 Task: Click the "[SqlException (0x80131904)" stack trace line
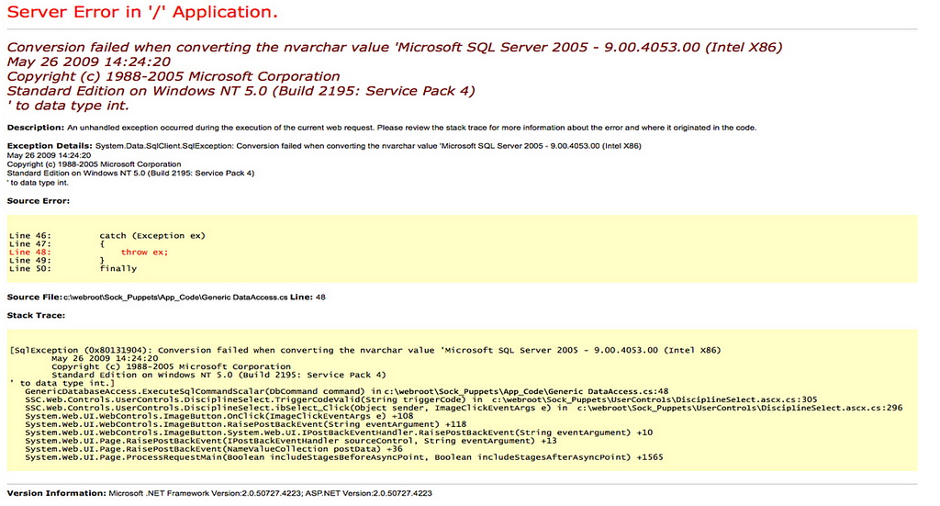(x=365, y=350)
